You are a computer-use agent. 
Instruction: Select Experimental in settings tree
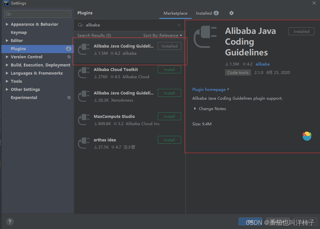[x=24, y=97]
